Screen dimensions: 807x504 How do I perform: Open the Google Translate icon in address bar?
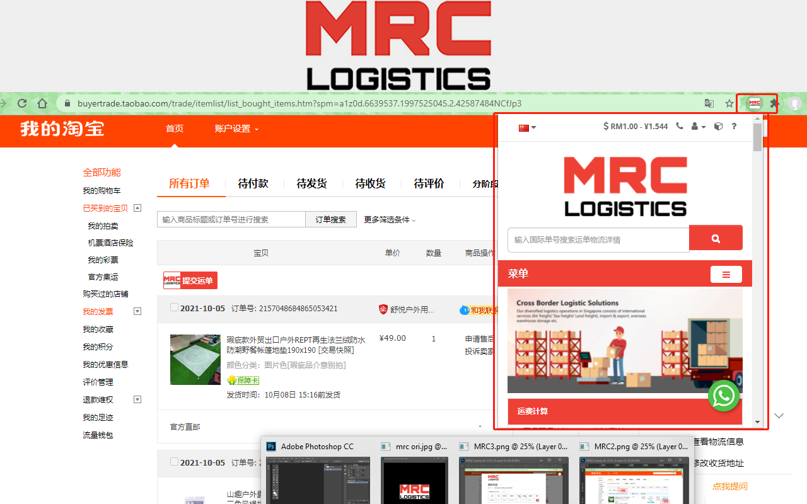click(x=709, y=103)
